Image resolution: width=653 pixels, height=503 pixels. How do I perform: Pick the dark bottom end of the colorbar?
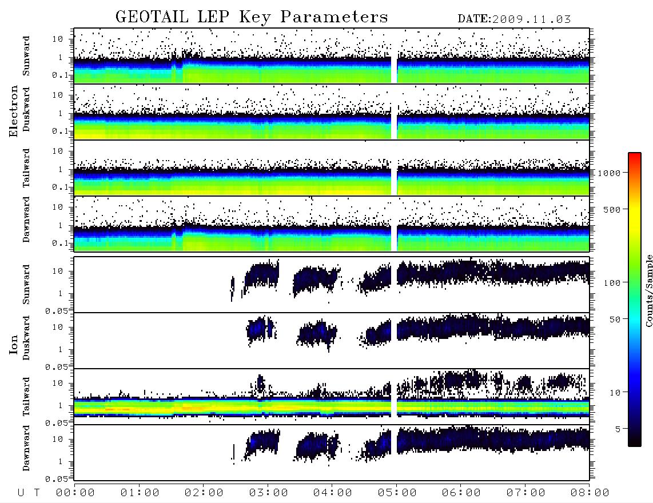click(634, 440)
